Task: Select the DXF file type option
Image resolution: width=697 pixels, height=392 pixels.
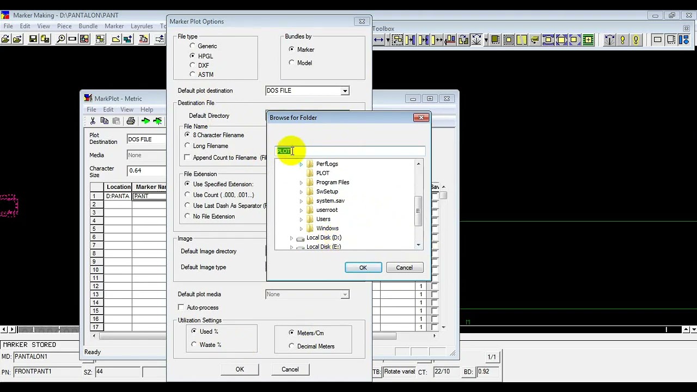Action: pyautogui.click(x=192, y=65)
